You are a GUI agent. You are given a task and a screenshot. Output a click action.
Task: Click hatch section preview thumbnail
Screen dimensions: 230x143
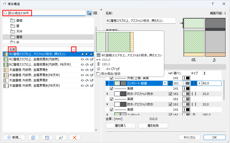[x=194, y=37]
